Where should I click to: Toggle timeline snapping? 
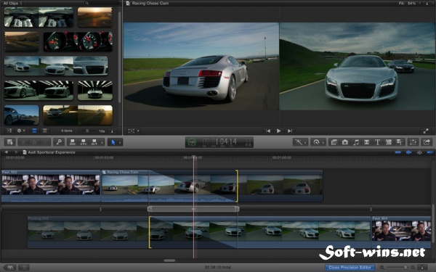430,152
